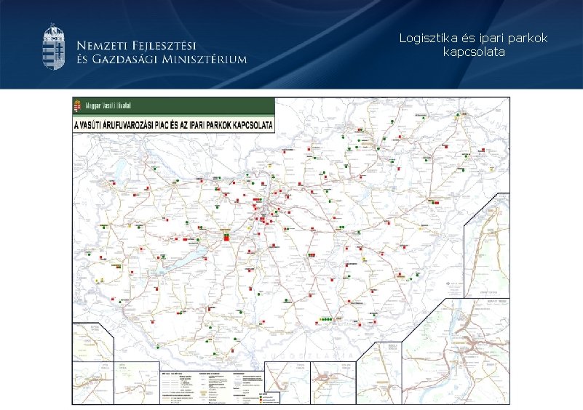Image resolution: width=583 pixels, height=410 pixels.
Task: Select map title 'A VASÚTI ÁRUFUVAROZÁSI PIAC...'
Action: point(173,126)
